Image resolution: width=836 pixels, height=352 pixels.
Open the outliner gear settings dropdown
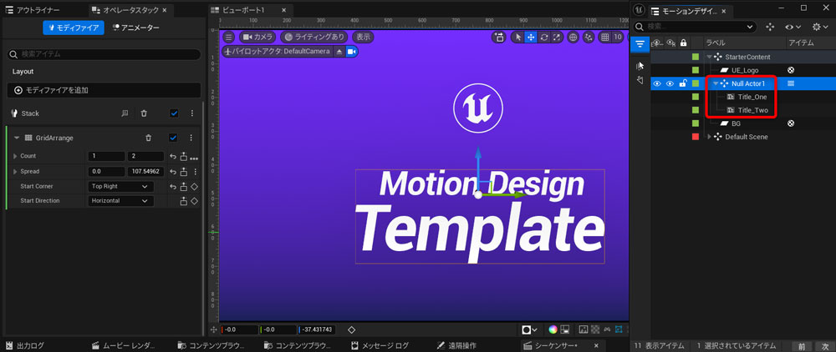(819, 27)
